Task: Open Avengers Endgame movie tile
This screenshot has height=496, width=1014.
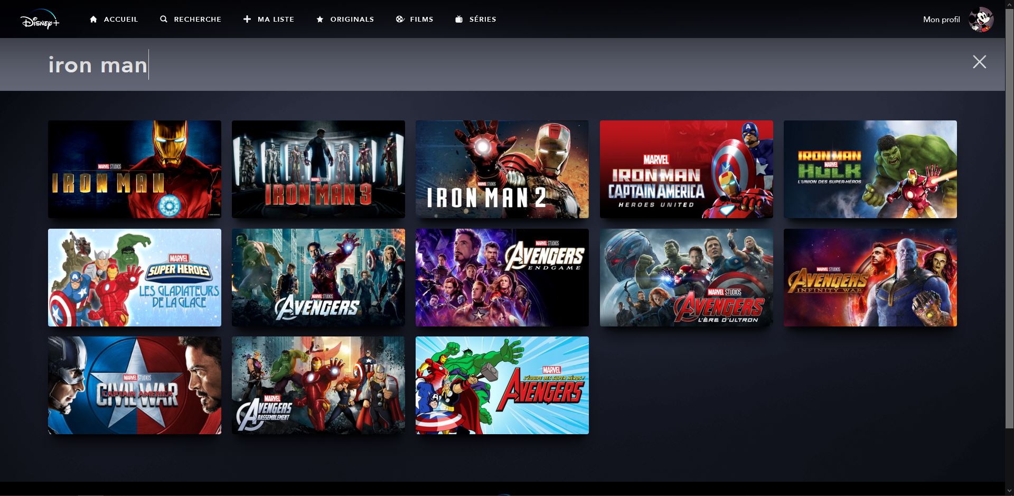Action: 502,277
